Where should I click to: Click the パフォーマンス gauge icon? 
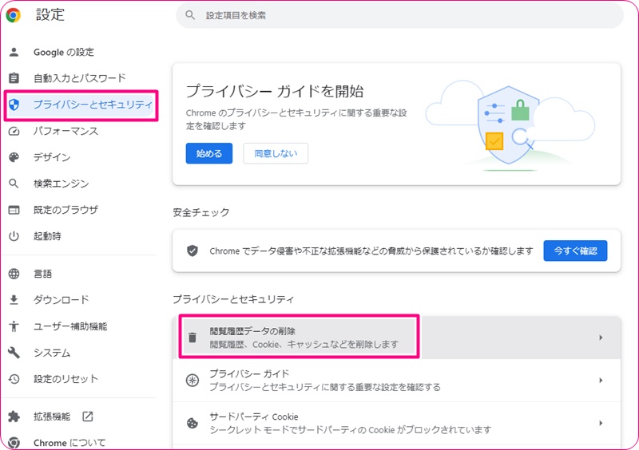(x=14, y=131)
